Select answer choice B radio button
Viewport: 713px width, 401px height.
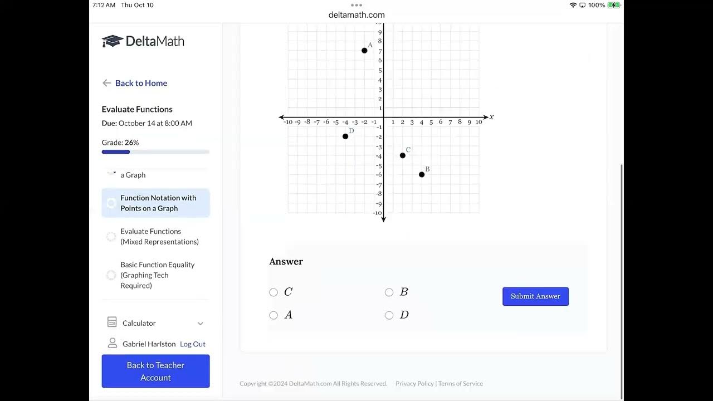pos(389,292)
